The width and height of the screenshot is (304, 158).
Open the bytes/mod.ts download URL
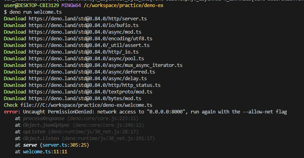point(85,98)
